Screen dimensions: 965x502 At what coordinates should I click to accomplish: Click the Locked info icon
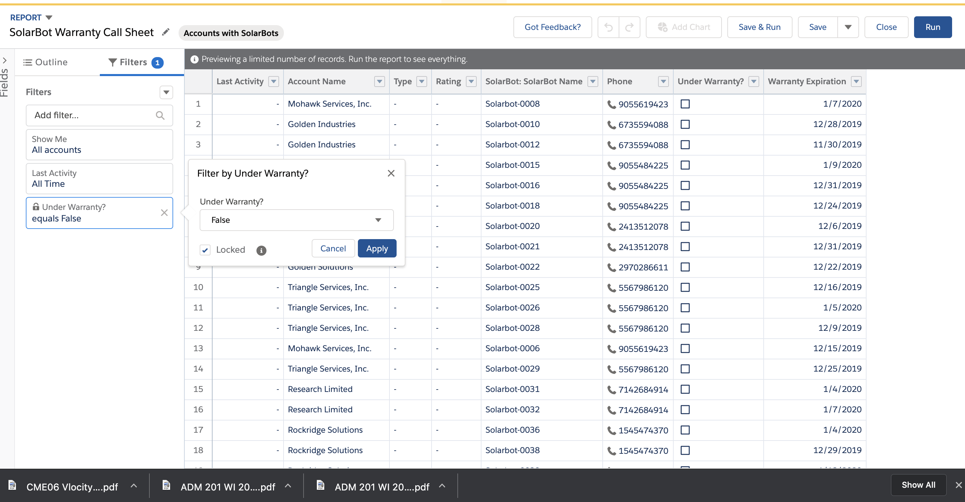click(261, 250)
